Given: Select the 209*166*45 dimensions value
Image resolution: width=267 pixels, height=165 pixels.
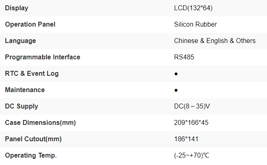Looking at the screenshot, I should 192,123.
